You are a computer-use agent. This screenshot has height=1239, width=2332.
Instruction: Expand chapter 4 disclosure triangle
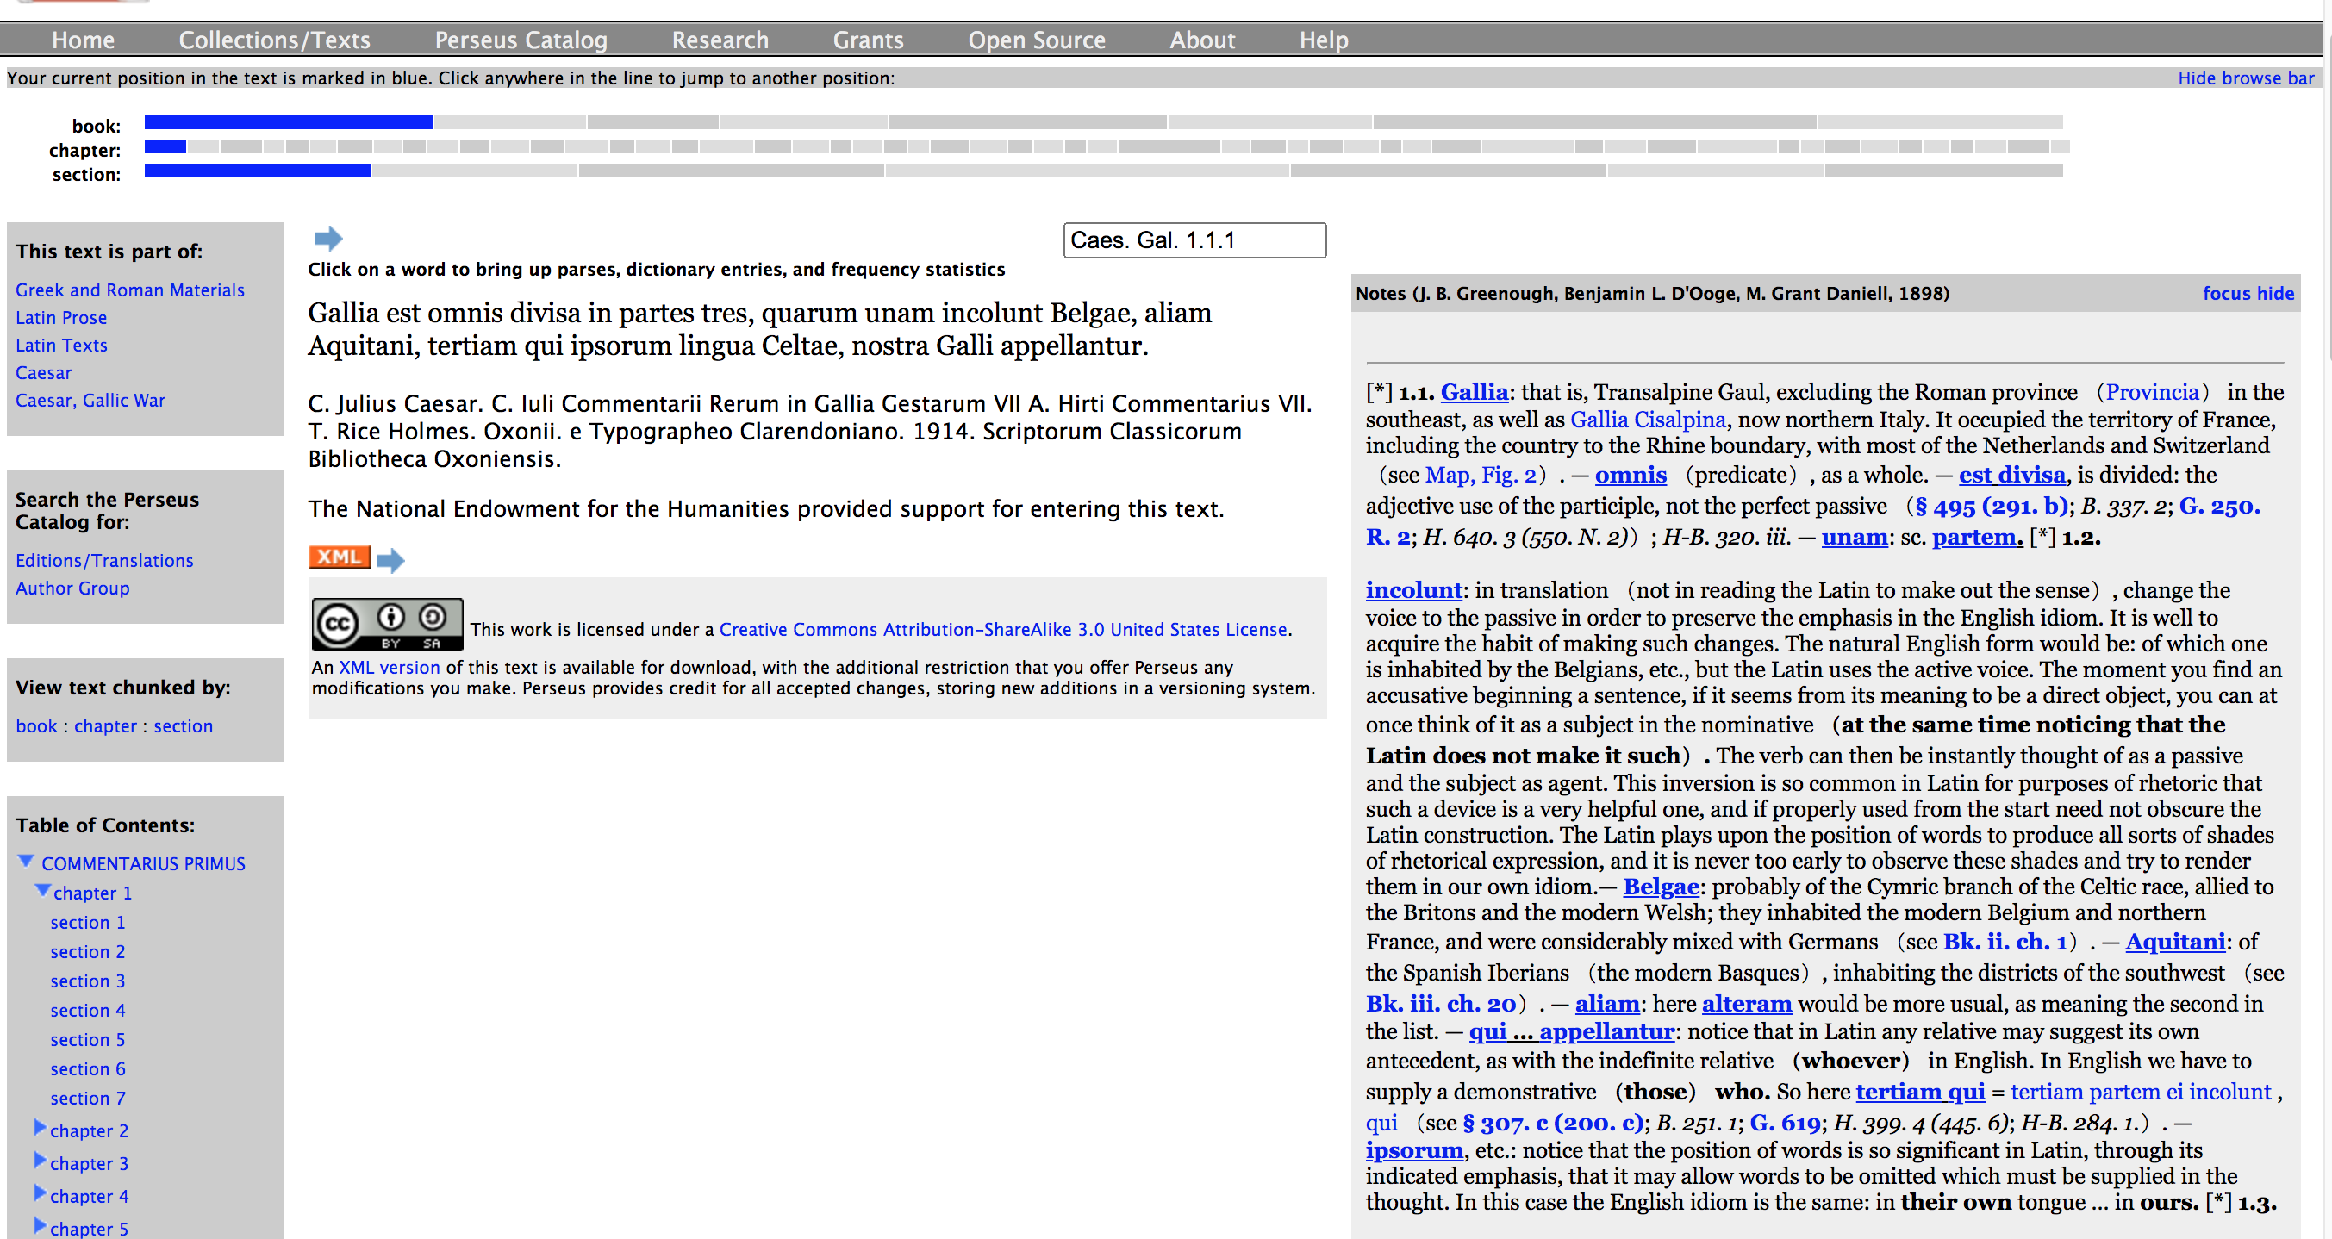coord(40,1192)
